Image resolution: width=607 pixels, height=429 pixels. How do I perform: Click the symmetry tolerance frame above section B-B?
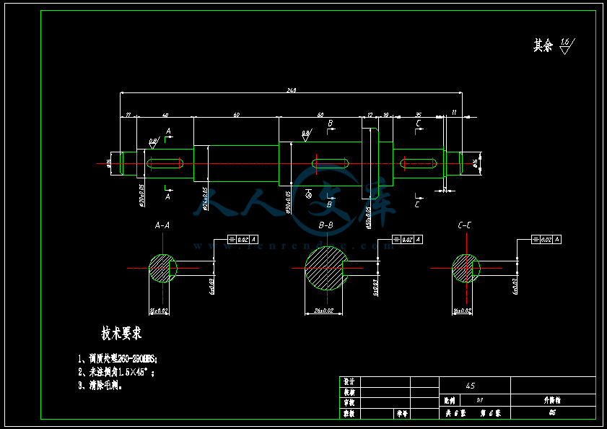click(x=407, y=240)
